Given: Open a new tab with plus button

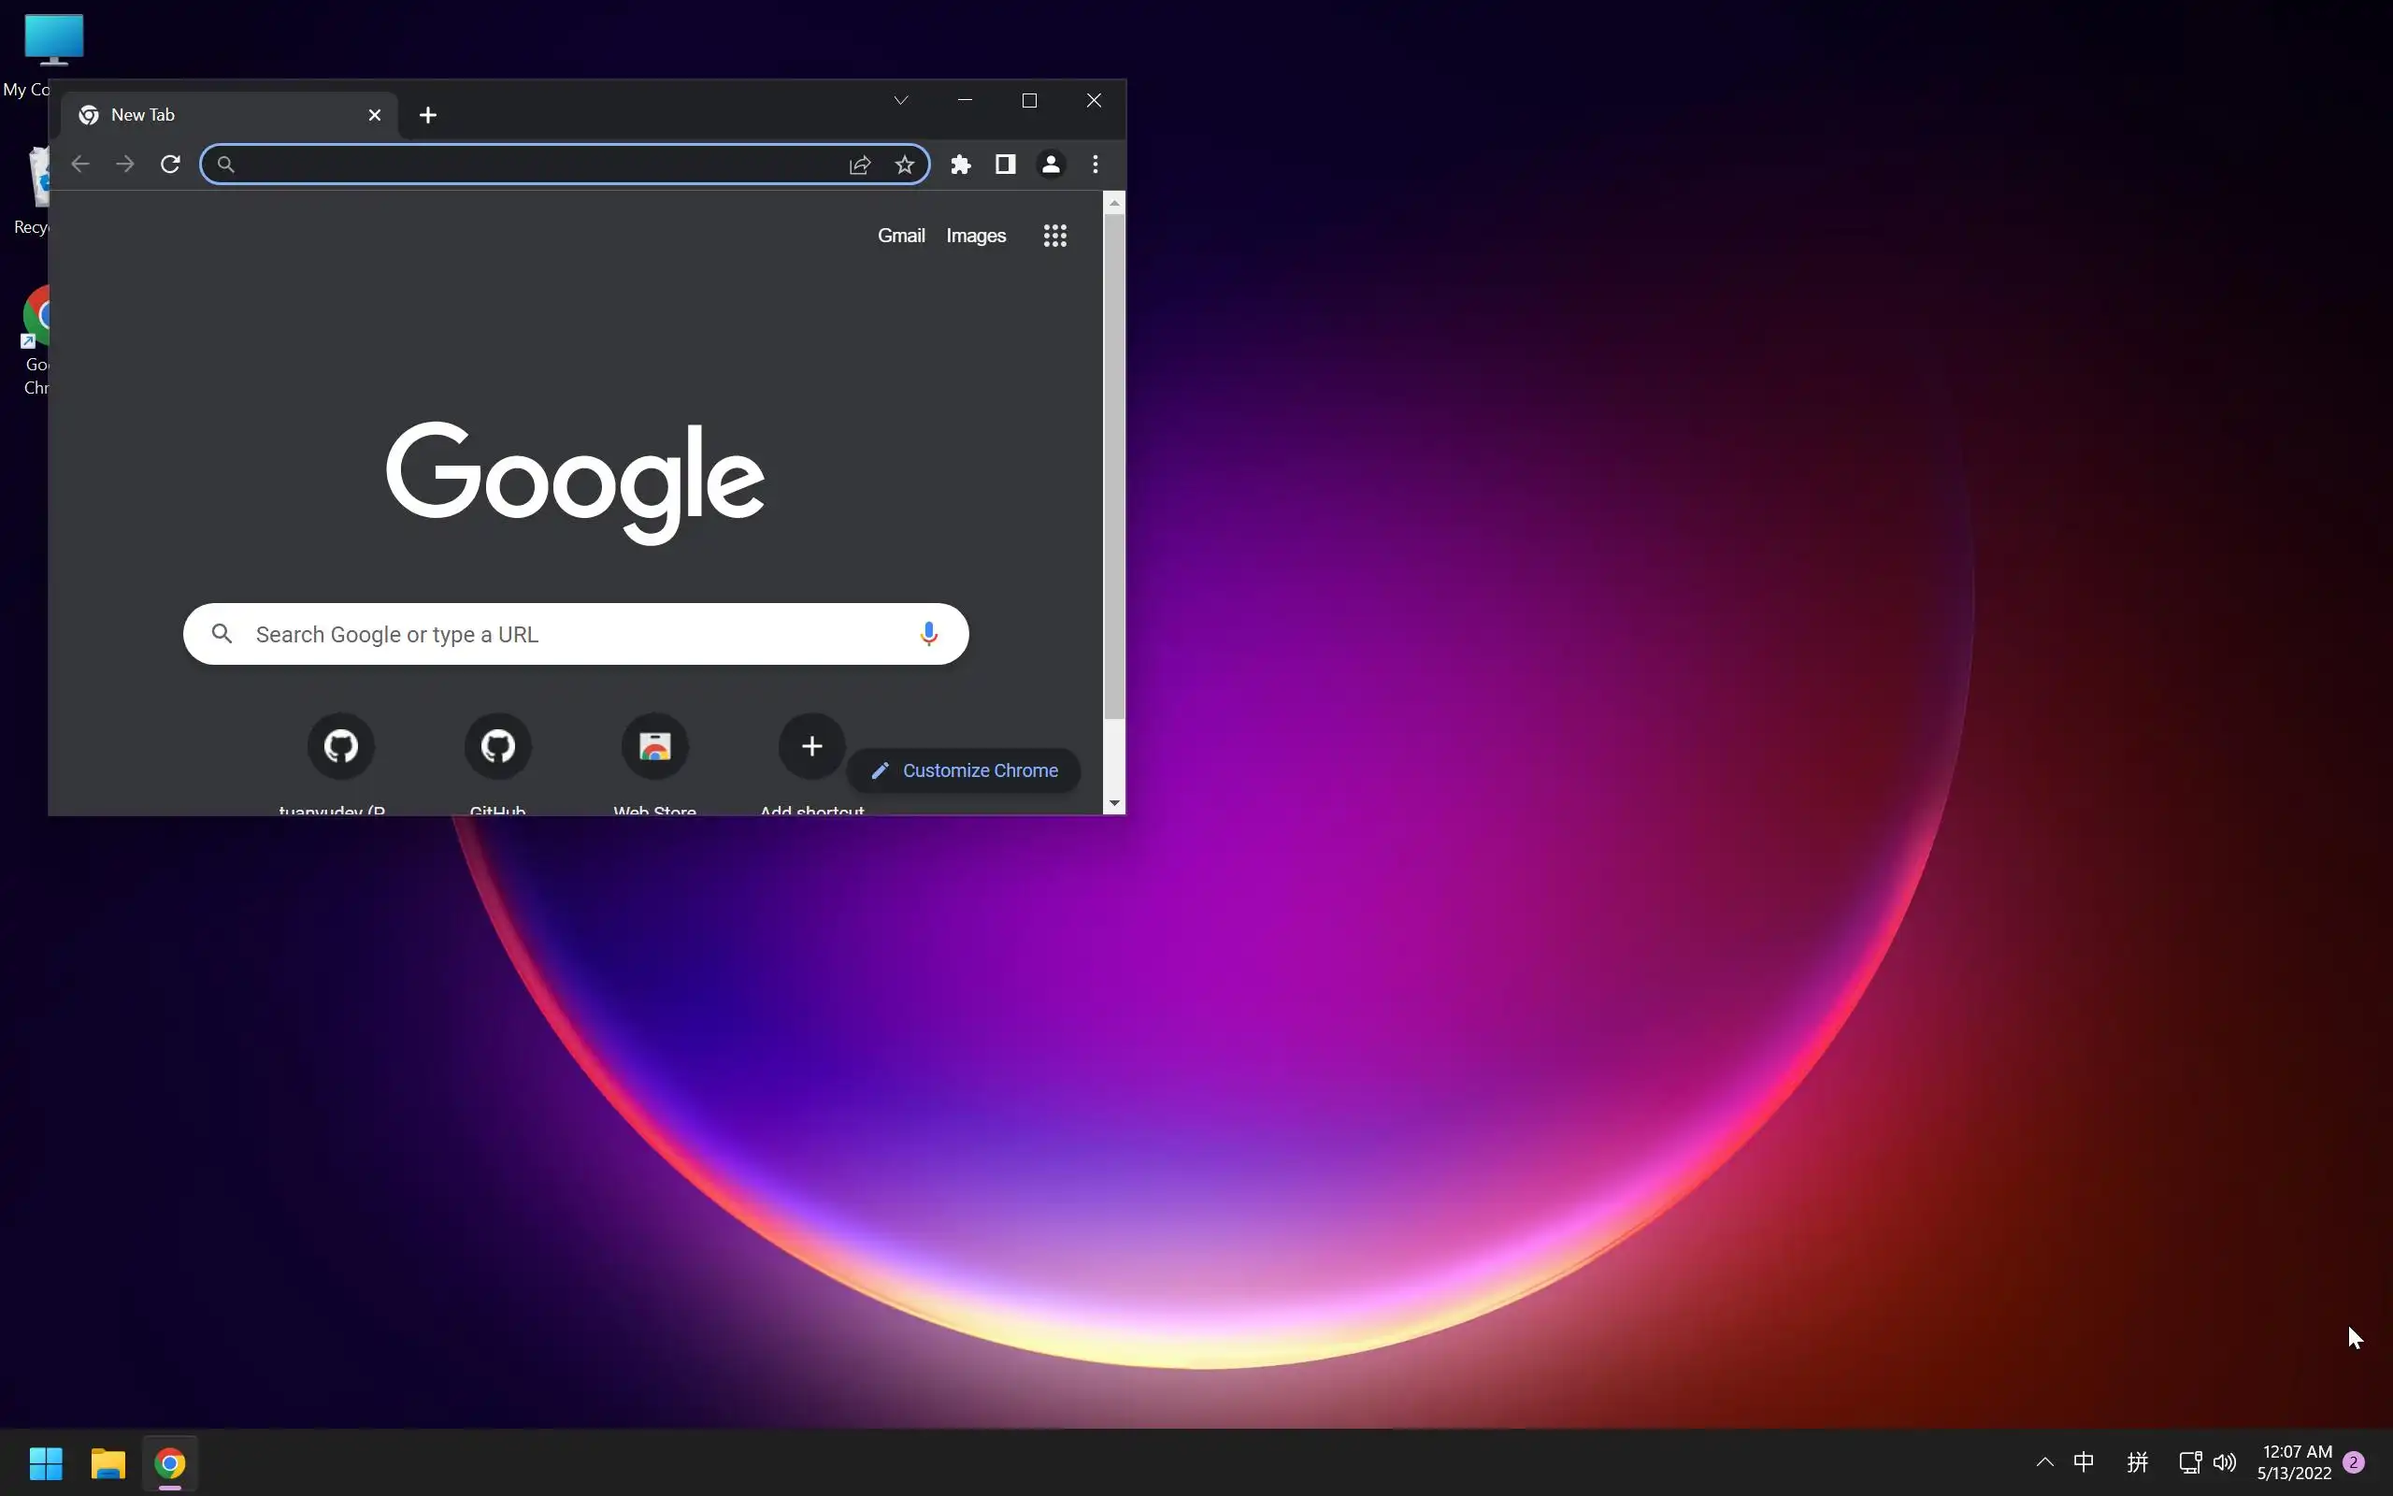Looking at the screenshot, I should pyautogui.click(x=427, y=115).
